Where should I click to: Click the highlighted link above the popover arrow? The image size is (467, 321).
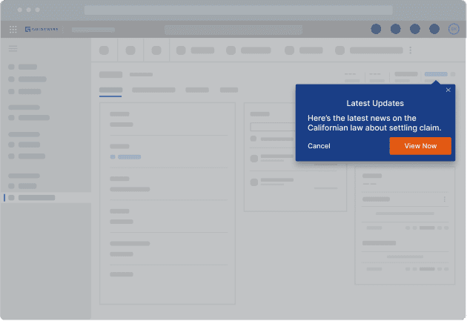tap(436, 74)
